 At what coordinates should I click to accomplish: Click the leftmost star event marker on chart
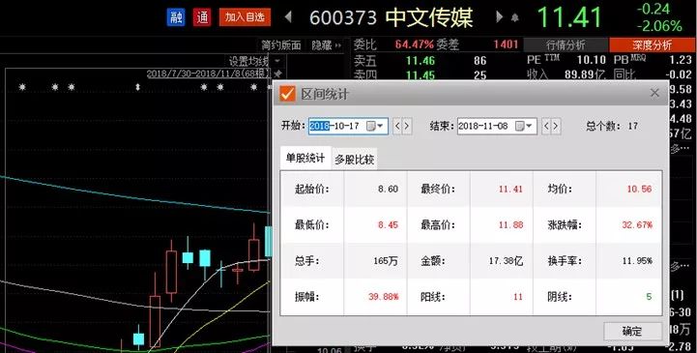(x=22, y=87)
